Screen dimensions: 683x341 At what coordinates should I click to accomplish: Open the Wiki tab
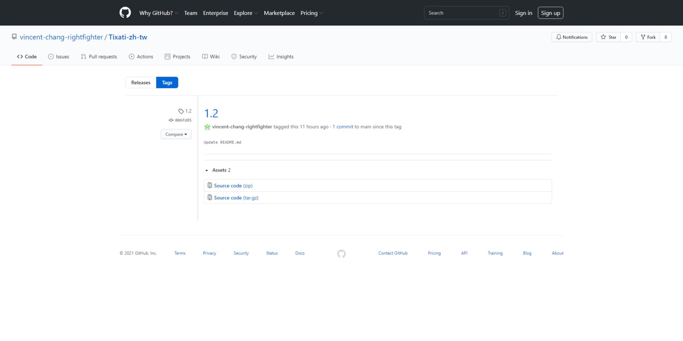pos(211,56)
